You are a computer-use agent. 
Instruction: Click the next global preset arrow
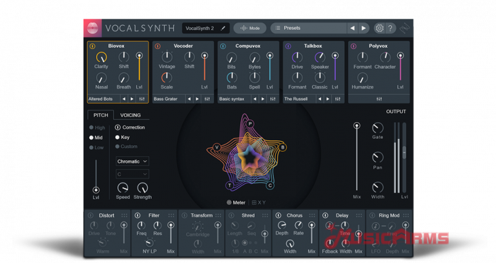click(x=364, y=28)
